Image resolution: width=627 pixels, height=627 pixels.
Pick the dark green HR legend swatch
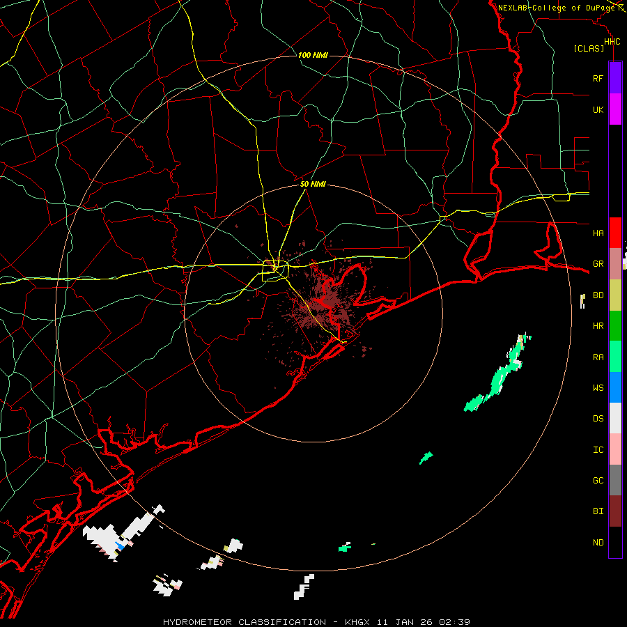[615, 325]
